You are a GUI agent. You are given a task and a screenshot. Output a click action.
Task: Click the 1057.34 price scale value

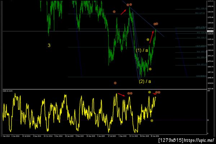(211, 72)
